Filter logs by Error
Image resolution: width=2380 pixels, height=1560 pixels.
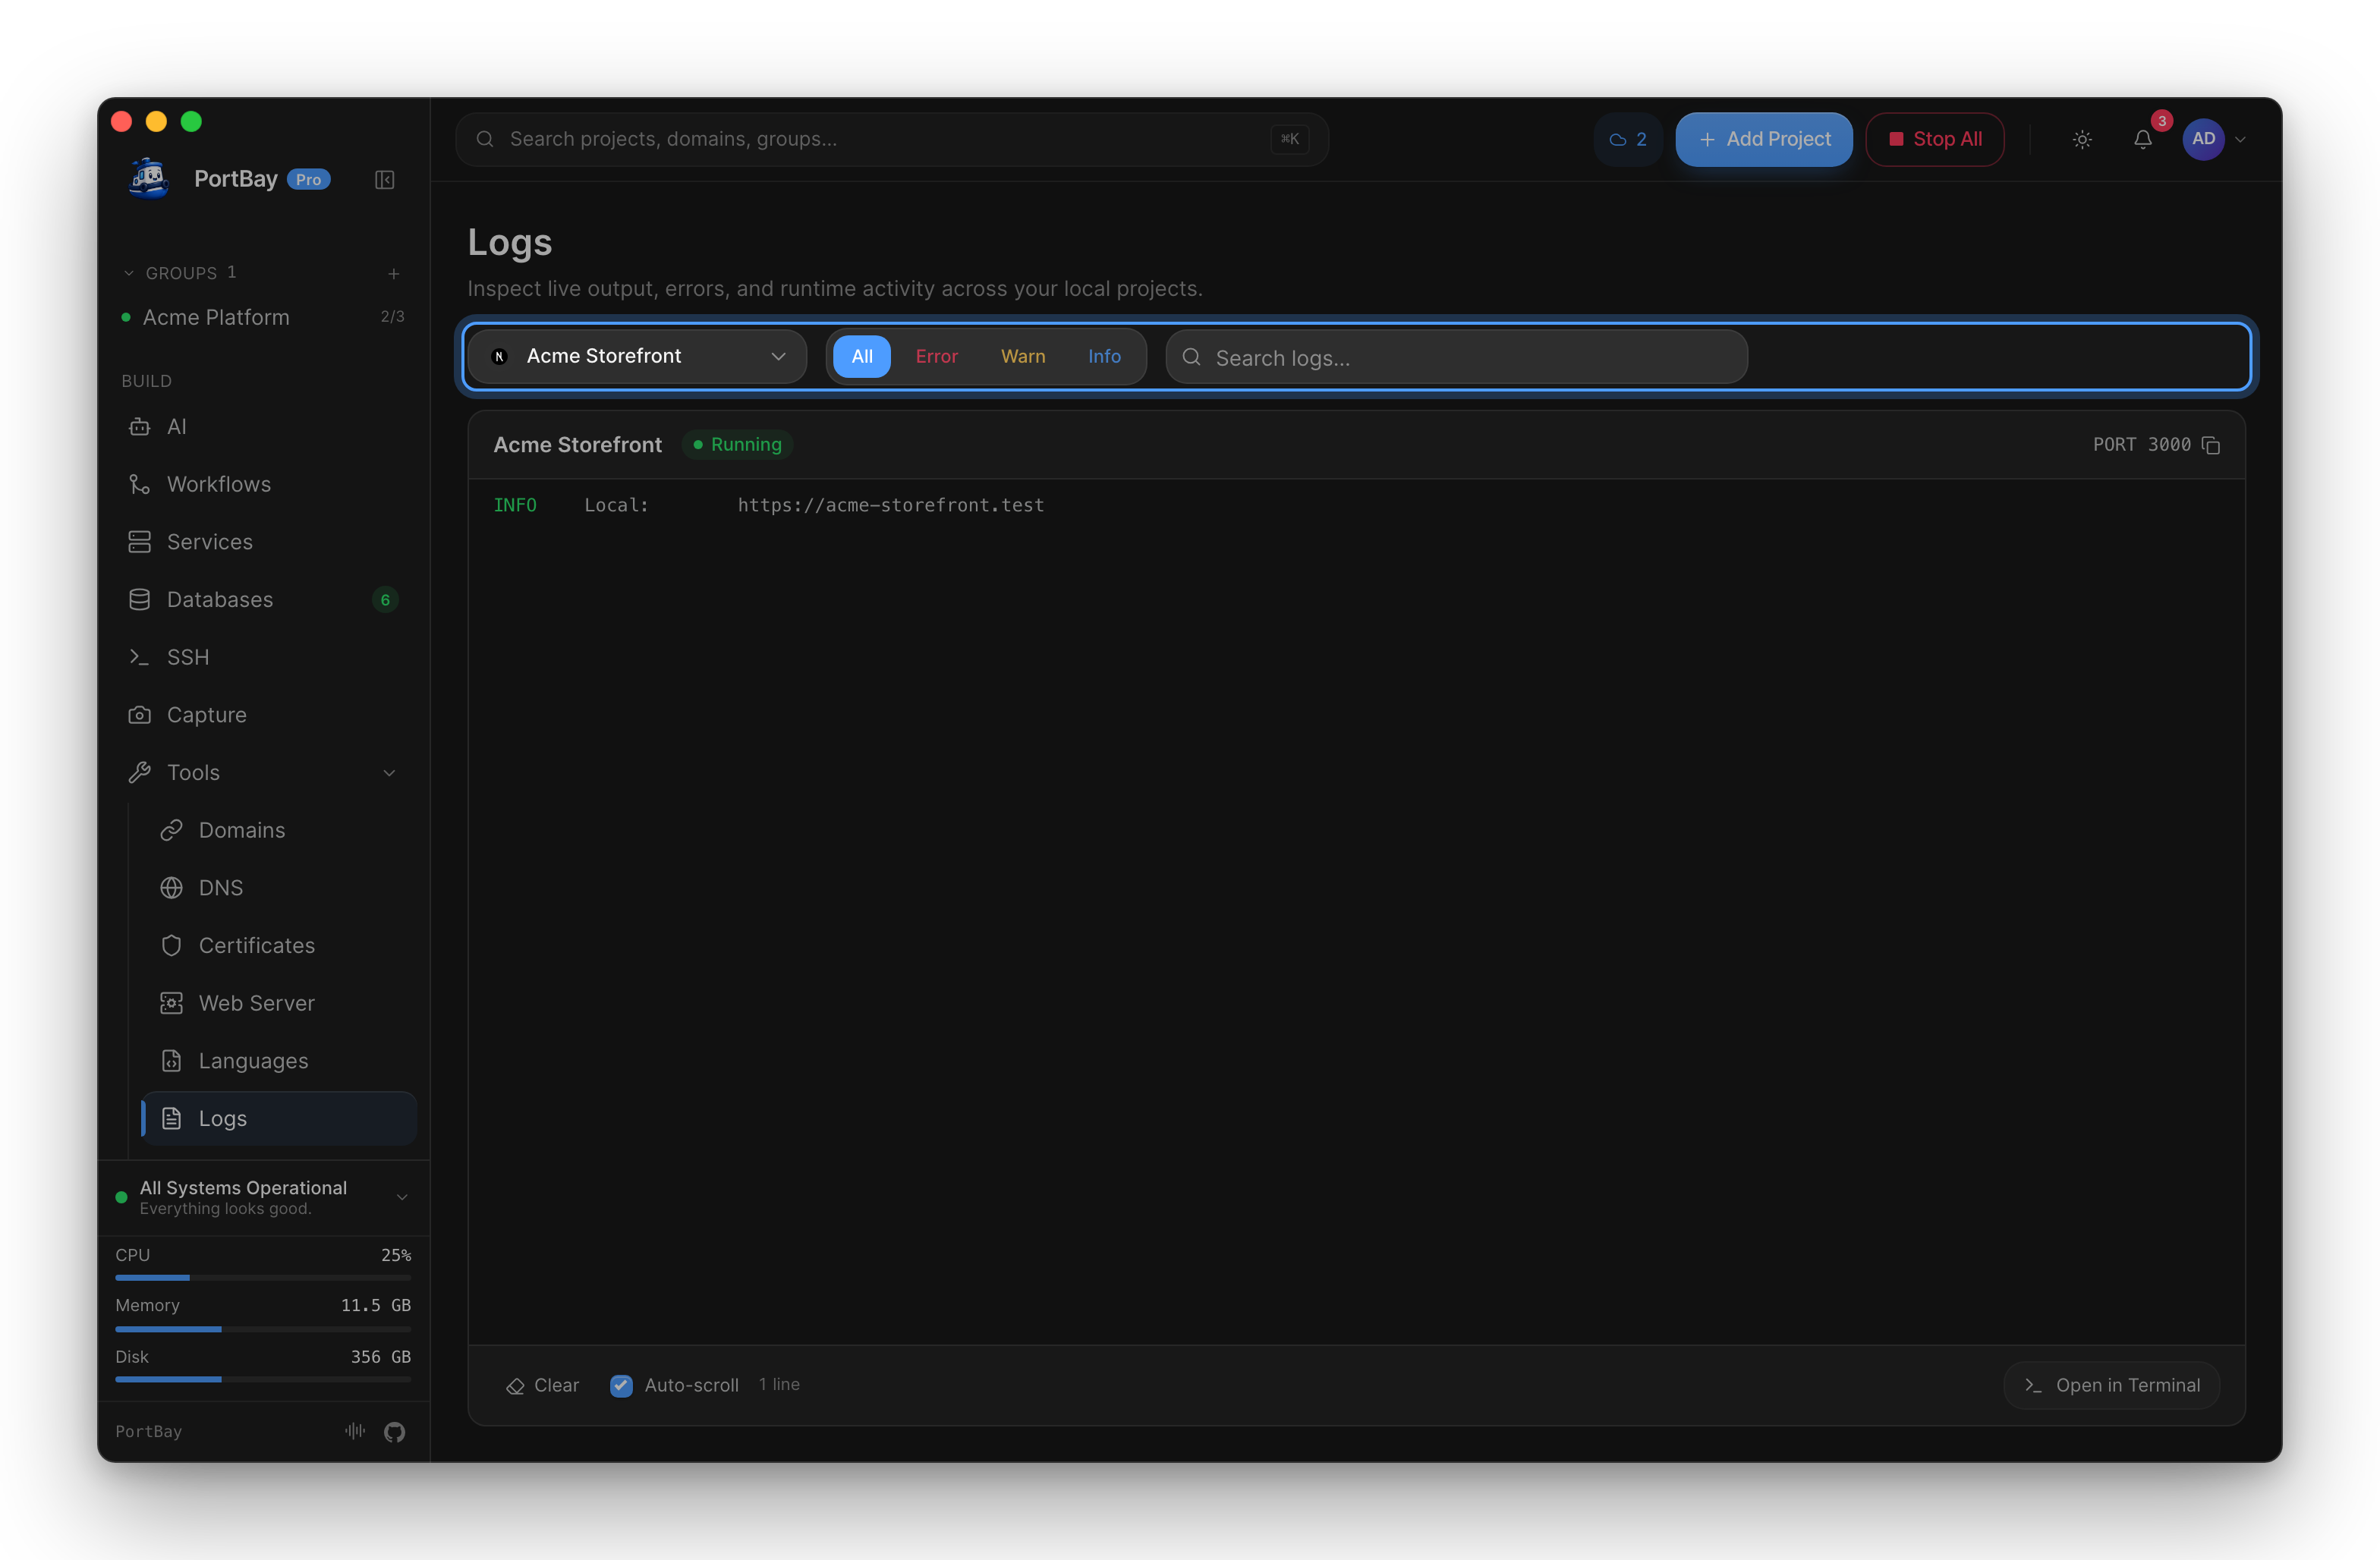pos(936,356)
